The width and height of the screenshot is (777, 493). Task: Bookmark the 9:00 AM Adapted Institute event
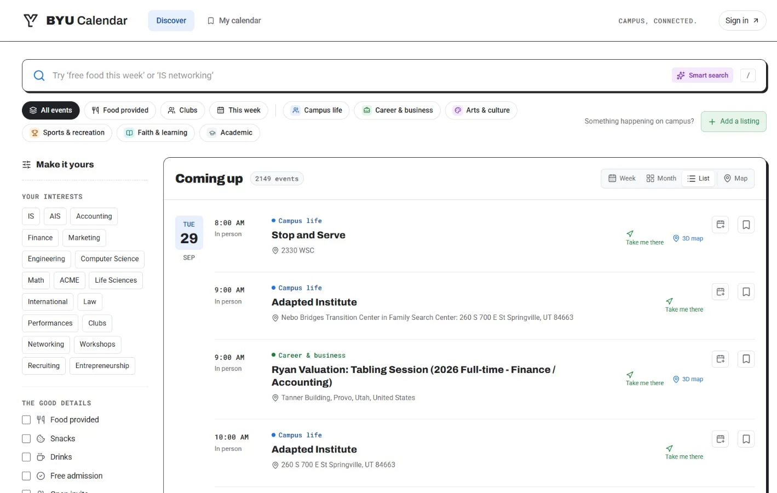pos(746,292)
